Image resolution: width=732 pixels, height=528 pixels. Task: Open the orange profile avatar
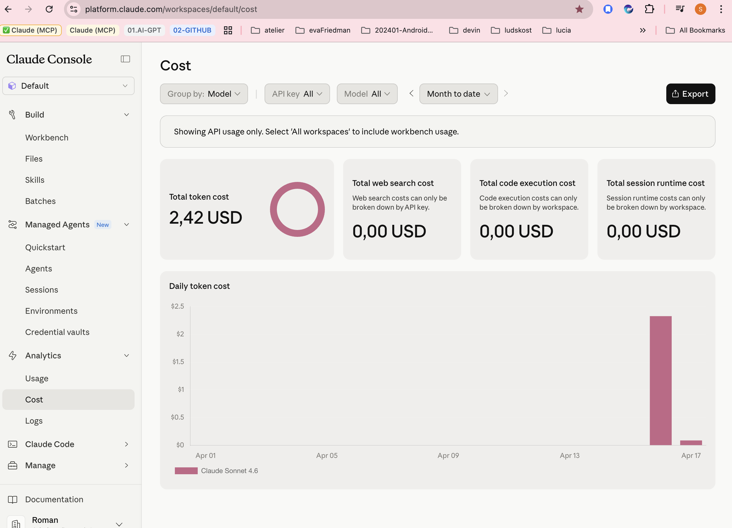(700, 9)
